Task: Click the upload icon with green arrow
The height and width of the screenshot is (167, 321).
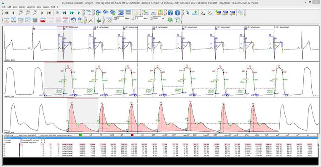Action: [195, 13]
